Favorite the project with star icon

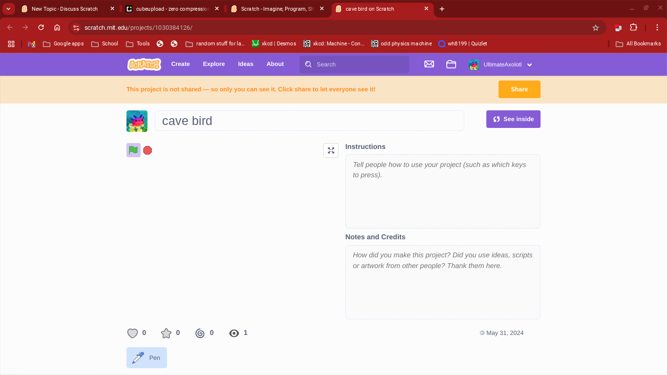coord(167,333)
